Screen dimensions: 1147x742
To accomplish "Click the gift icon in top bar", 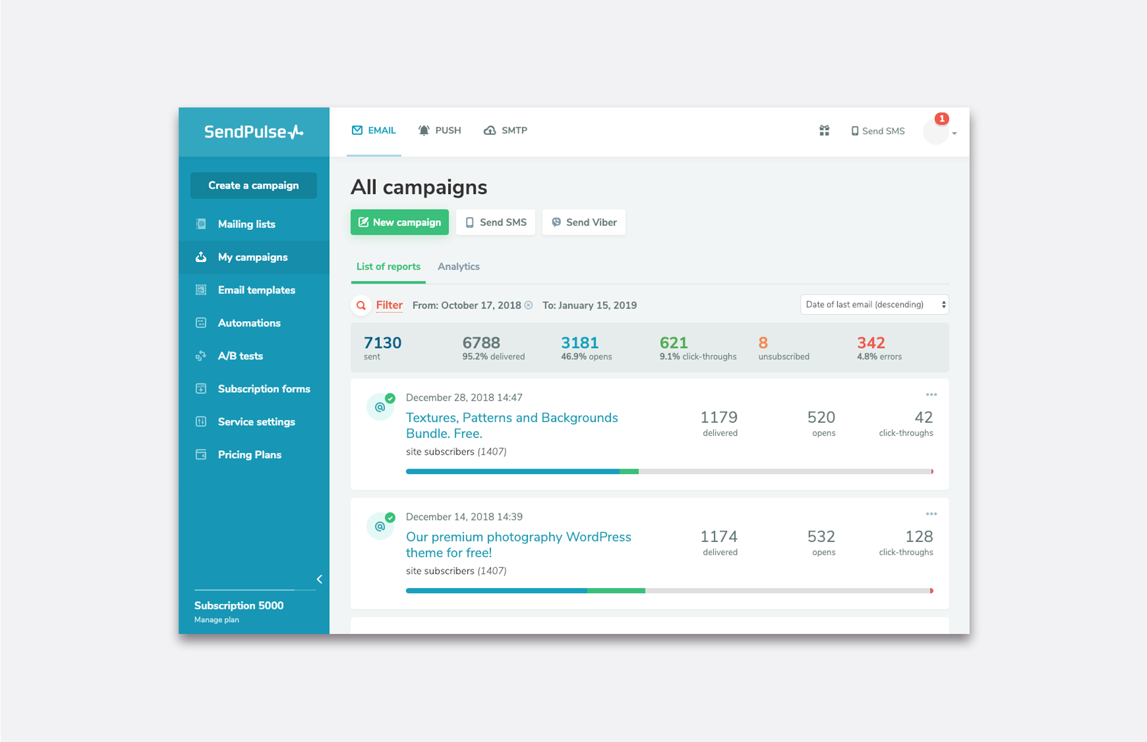I will pyautogui.click(x=824, y=131).
